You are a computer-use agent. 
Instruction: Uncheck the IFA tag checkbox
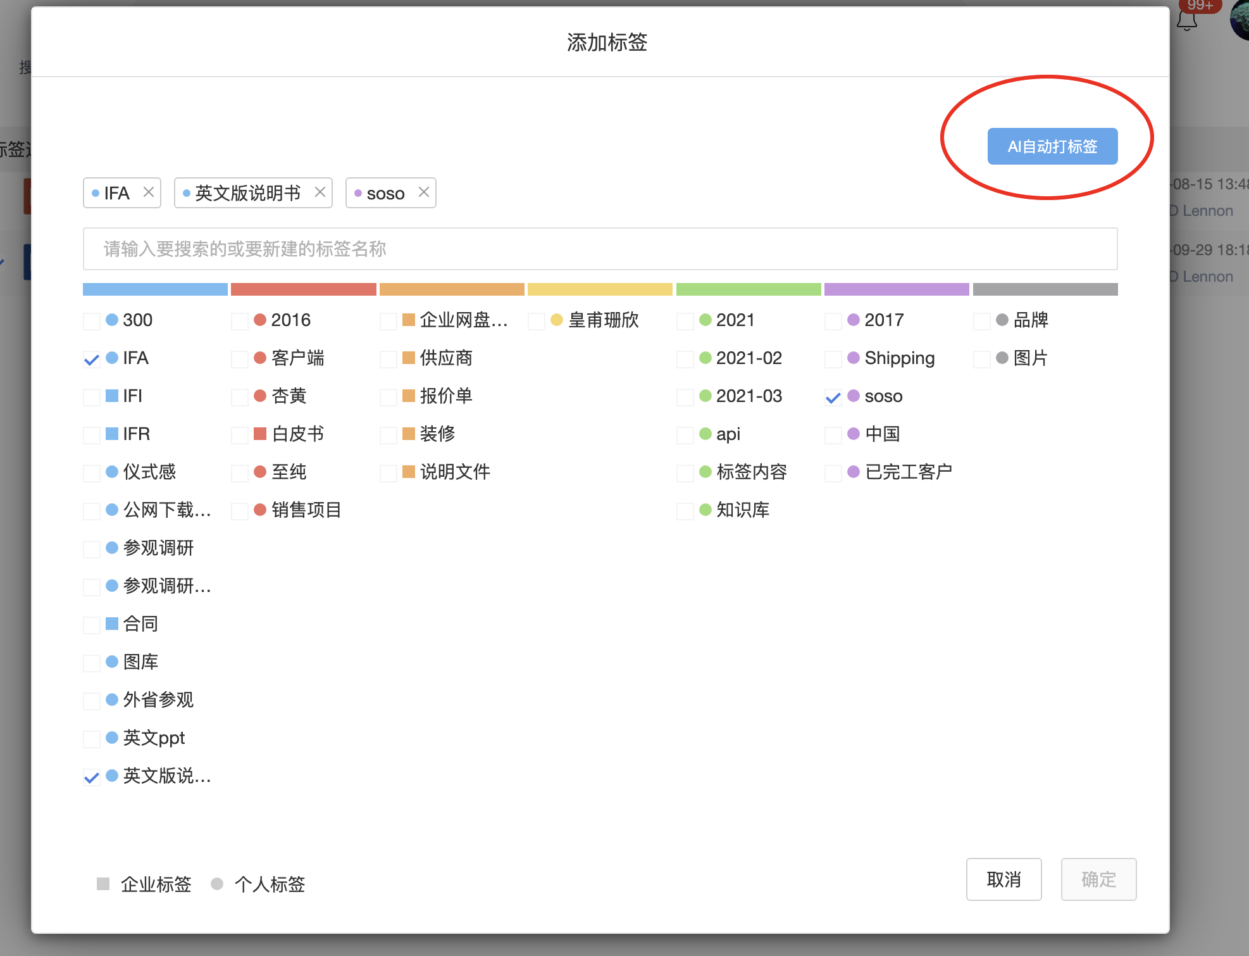pos(92,359)
